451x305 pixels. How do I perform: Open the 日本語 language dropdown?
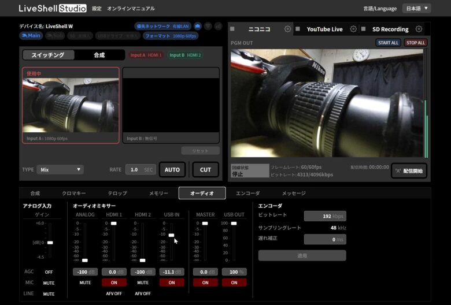(416, 8)
